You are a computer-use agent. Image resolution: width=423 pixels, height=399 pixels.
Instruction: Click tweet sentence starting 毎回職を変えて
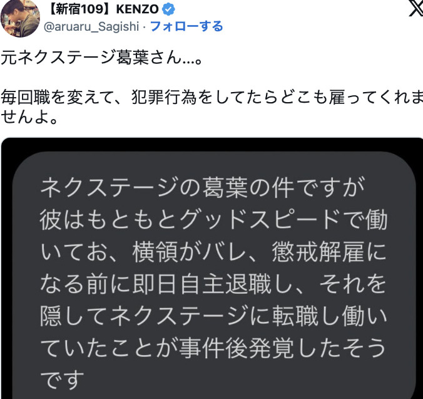click(x=211, y=97)
